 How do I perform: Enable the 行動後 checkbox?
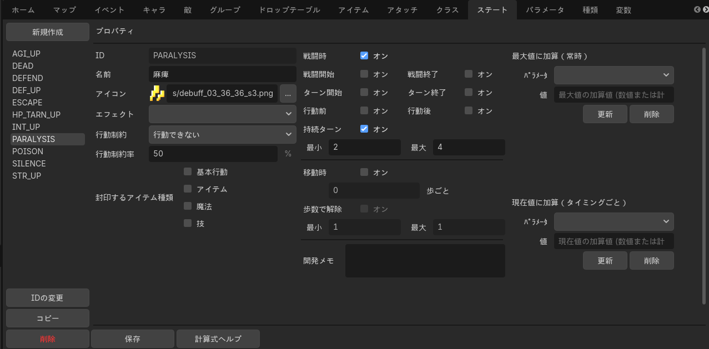(x=469, y=110)
